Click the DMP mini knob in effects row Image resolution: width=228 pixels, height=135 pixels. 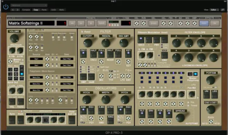point(194,23)
